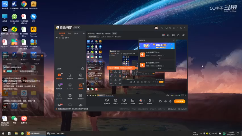This screenshot has width=242, height=136.
Task: Open the Rockstar Games desktop icon
Action: coord(34,32)
